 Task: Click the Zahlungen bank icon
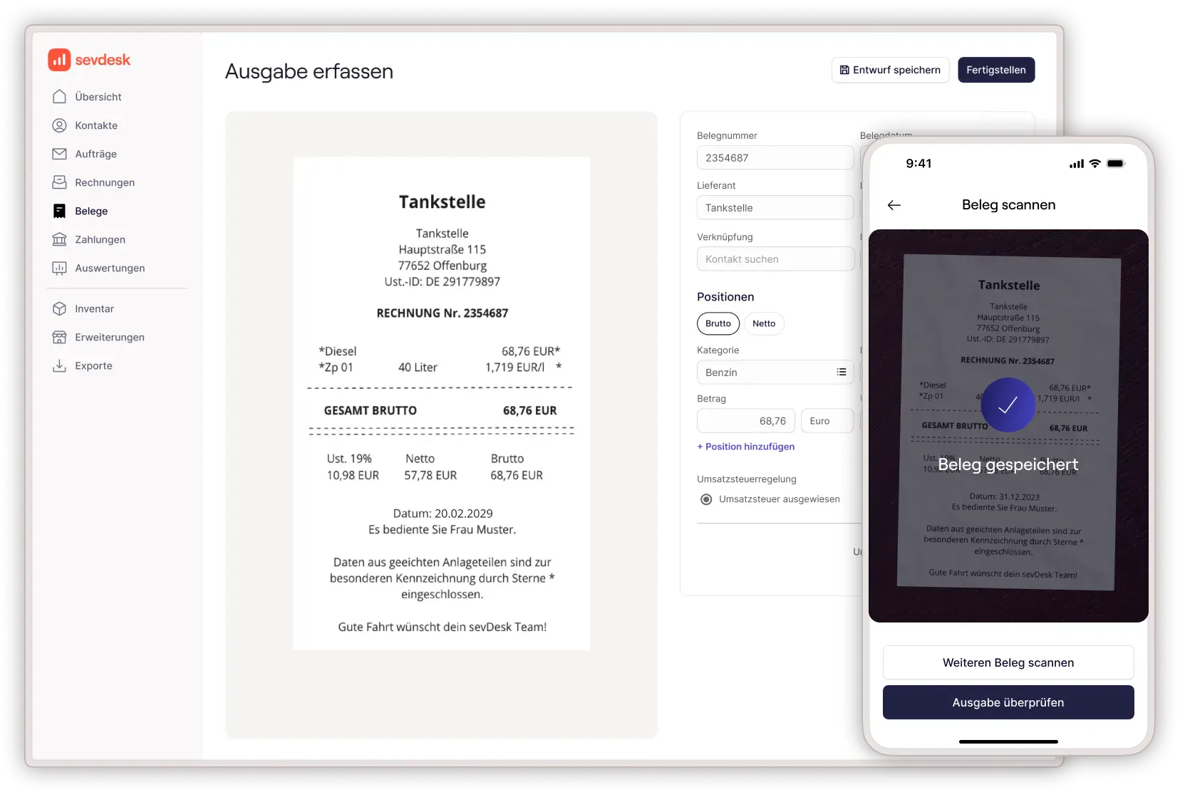coord(60,239)
